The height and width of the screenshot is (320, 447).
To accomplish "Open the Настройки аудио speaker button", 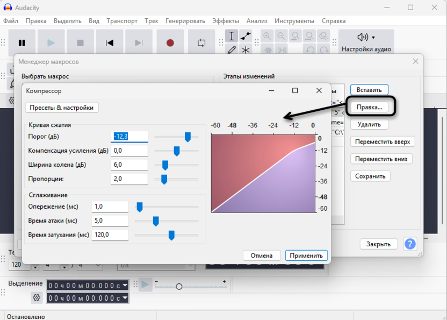I will tap(366, 42).
